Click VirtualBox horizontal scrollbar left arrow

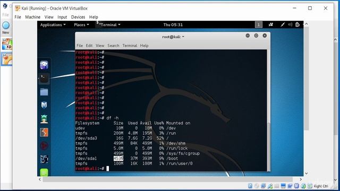(x=40, y=179)
